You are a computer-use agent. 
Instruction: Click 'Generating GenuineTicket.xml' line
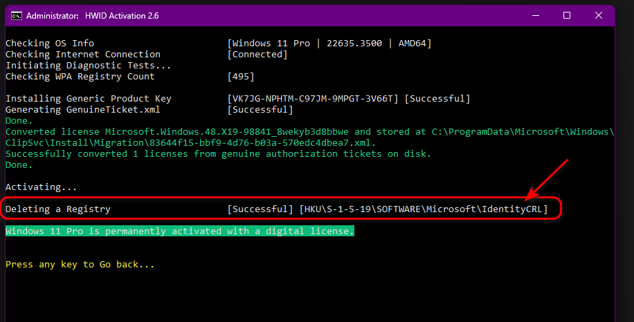tap(83, 109)
